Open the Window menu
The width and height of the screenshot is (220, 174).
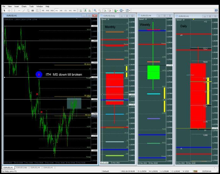40,7
